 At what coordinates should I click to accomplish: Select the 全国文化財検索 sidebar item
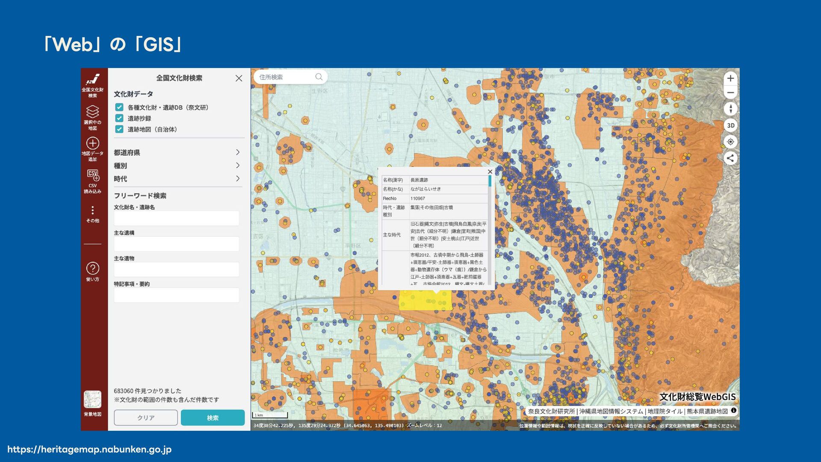(x=92, y=81)
